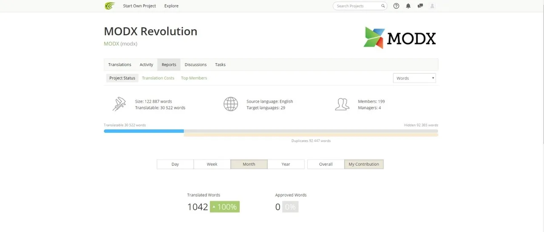Image resolution: width=544 pixels, height=232 pixels.
Task: Click 'Target languages: 29' text
Action: click(266, 108)
